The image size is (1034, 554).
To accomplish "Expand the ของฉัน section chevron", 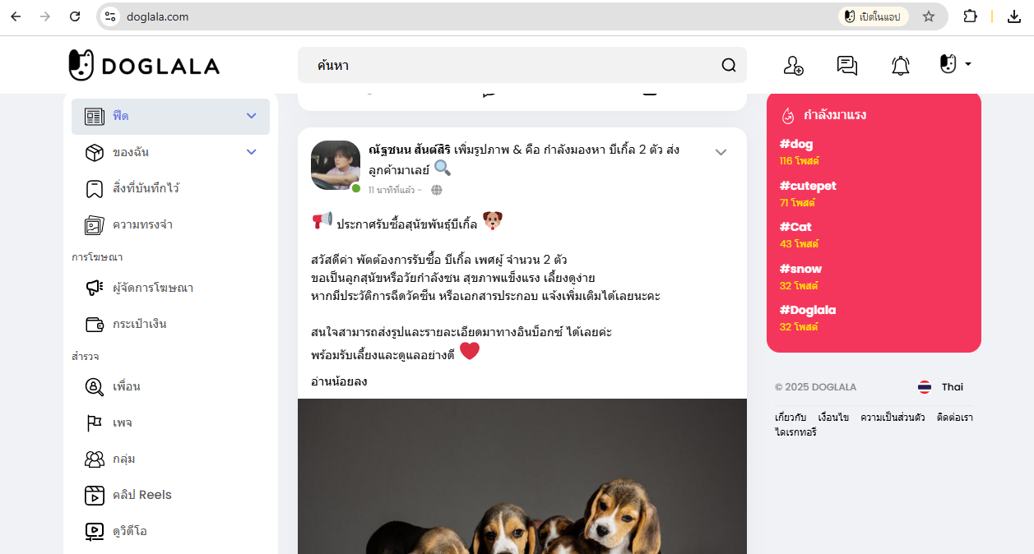I will pyautogui.click(x=252, y=152).
